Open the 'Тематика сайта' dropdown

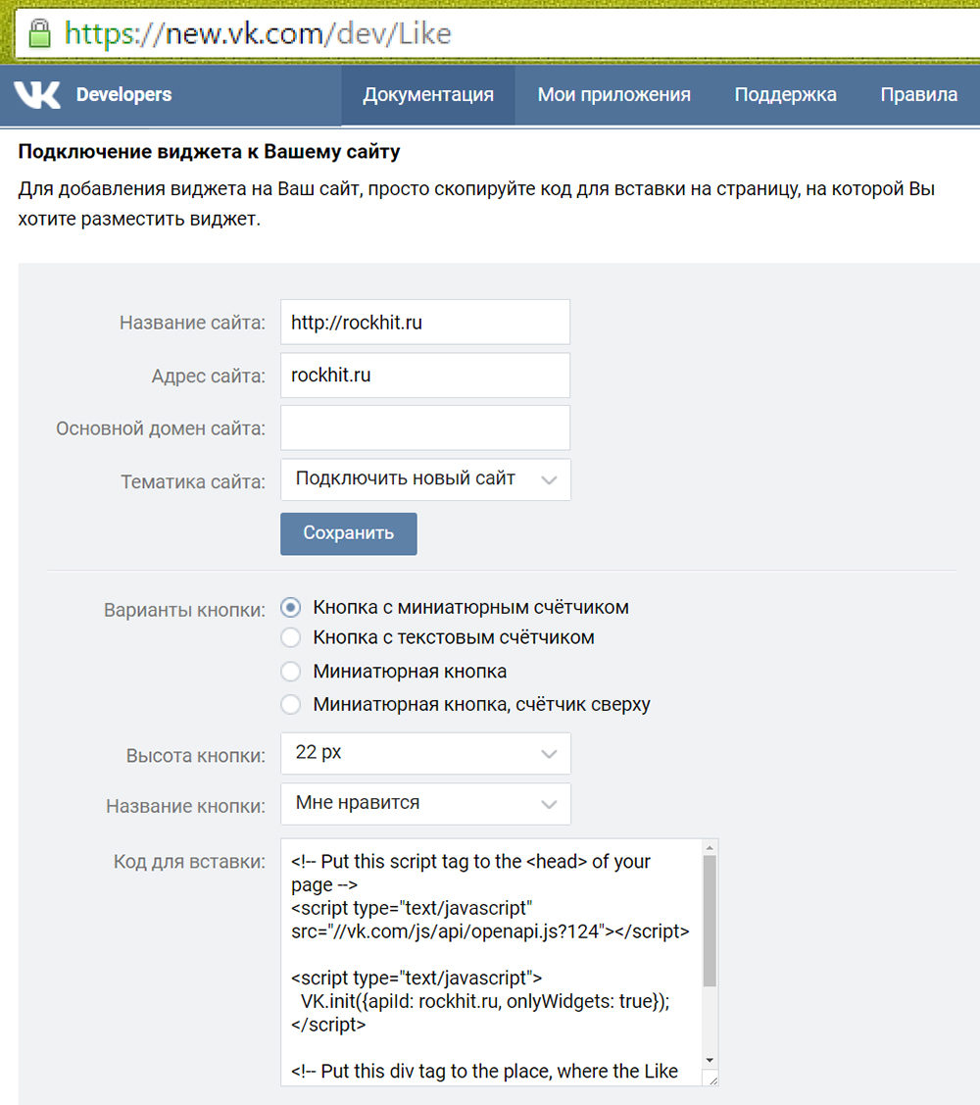click(x=425, y=479)
